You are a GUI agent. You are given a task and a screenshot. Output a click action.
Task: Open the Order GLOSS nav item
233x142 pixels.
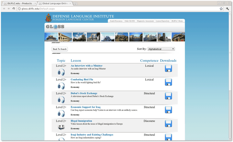[x=129, y=21]
